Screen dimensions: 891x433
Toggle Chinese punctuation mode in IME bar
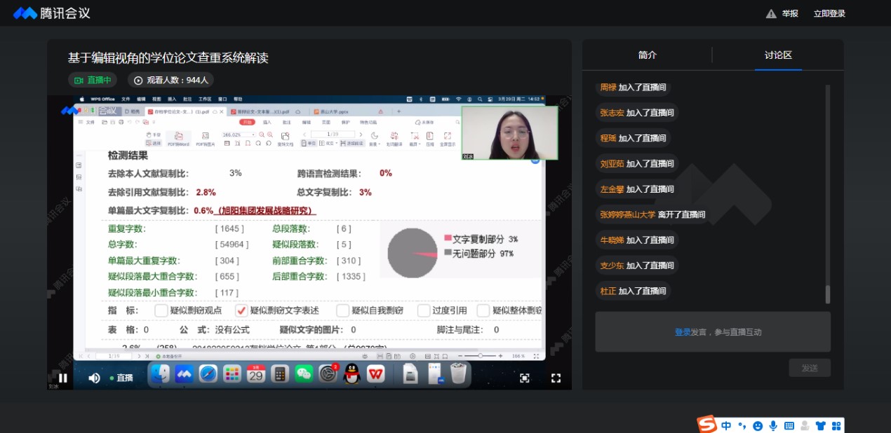(x=742, y=425)
